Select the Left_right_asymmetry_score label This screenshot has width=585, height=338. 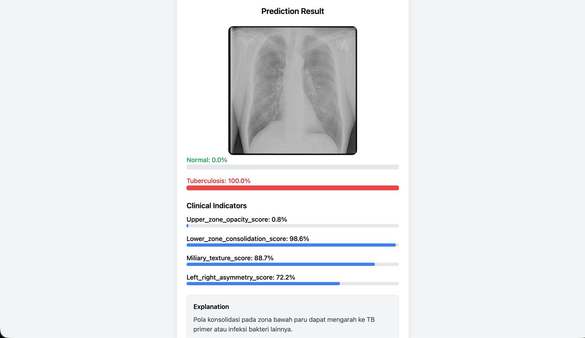point(241,277)
